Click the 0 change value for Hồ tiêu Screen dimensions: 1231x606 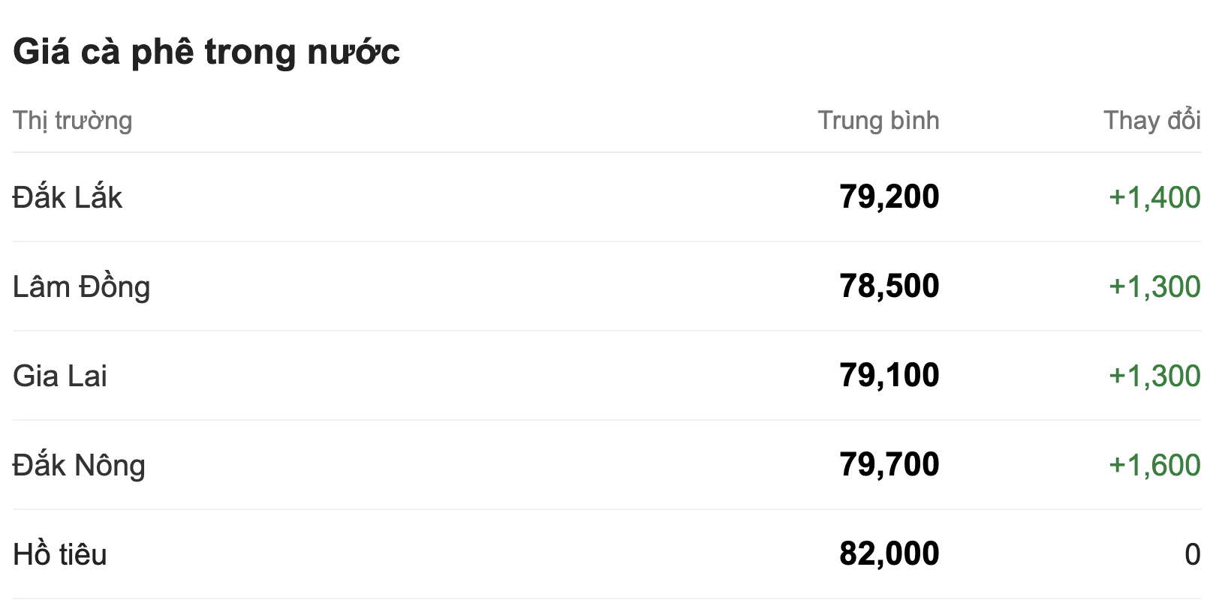pos(1192,554)
